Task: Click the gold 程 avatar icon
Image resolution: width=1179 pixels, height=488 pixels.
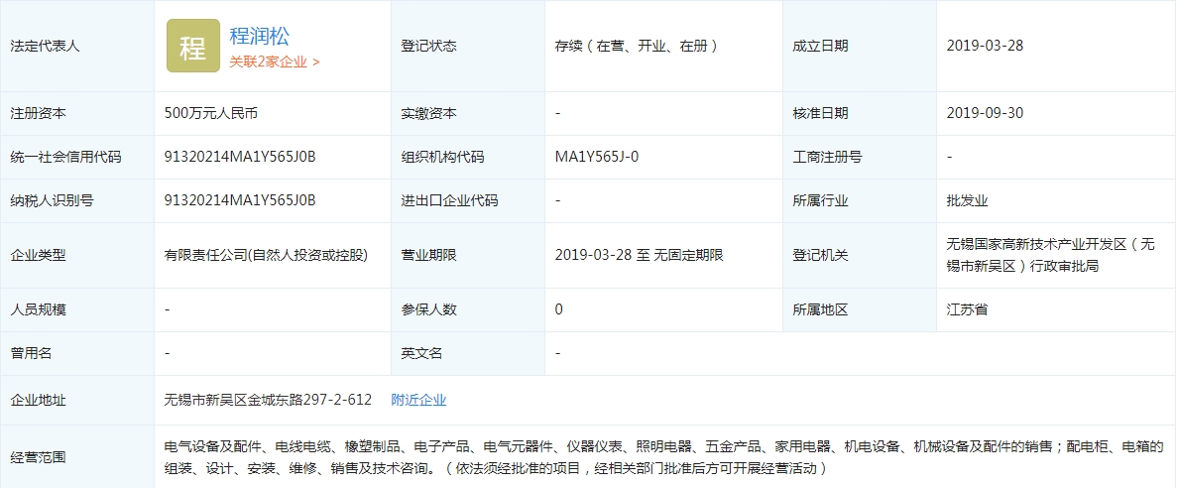Action: [x=192, y=46]
